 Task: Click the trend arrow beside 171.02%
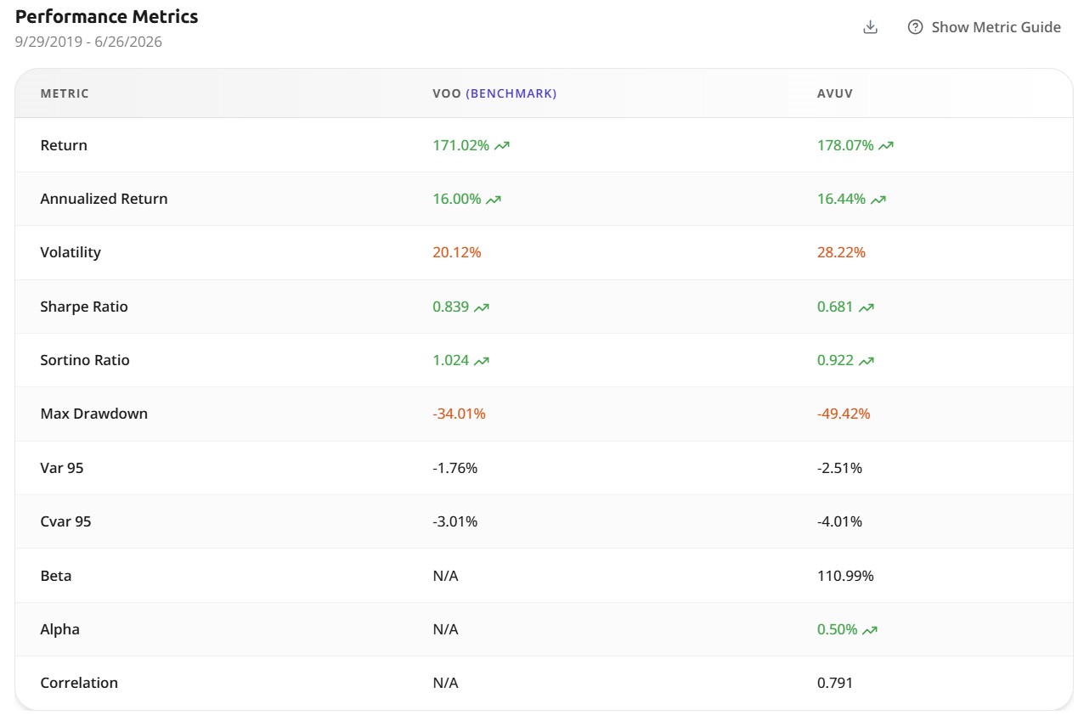click(502, 146)
